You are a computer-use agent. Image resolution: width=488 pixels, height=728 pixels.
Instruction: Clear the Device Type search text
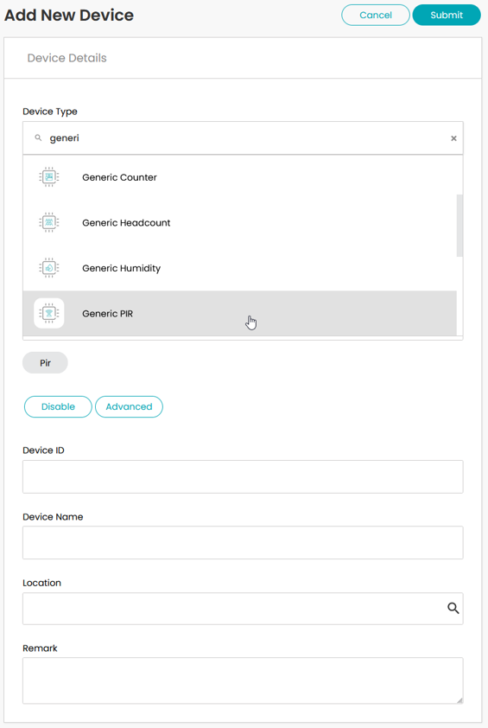click(453, 138)
